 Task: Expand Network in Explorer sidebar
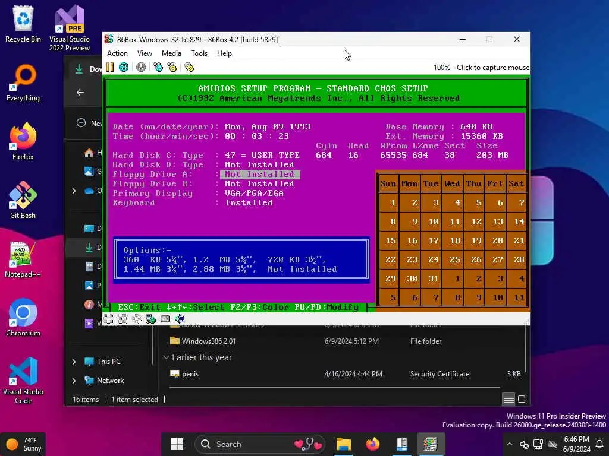(x=74, y=381)
